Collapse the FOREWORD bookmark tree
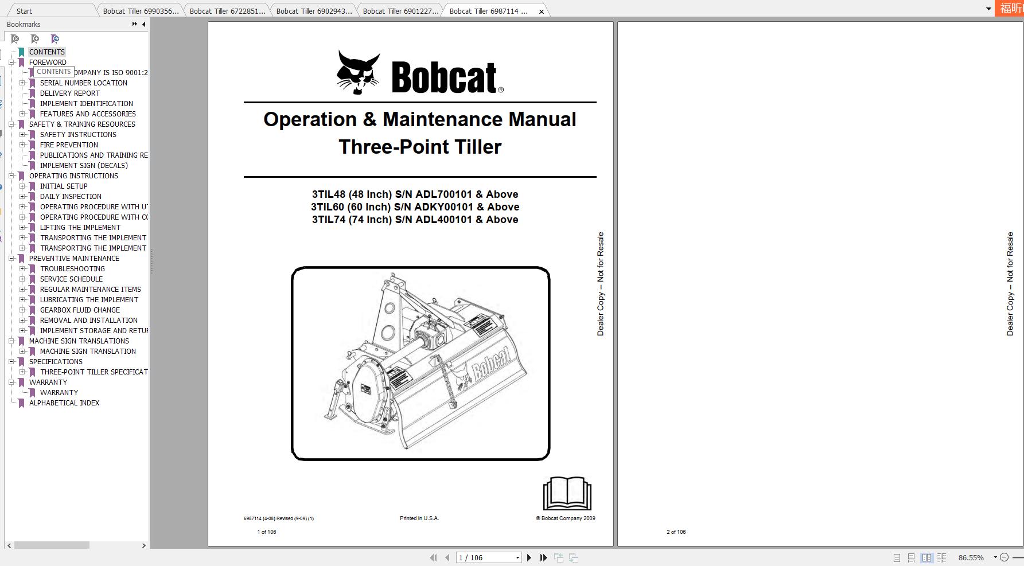The image size is (1024, 566). pos(13,62)
